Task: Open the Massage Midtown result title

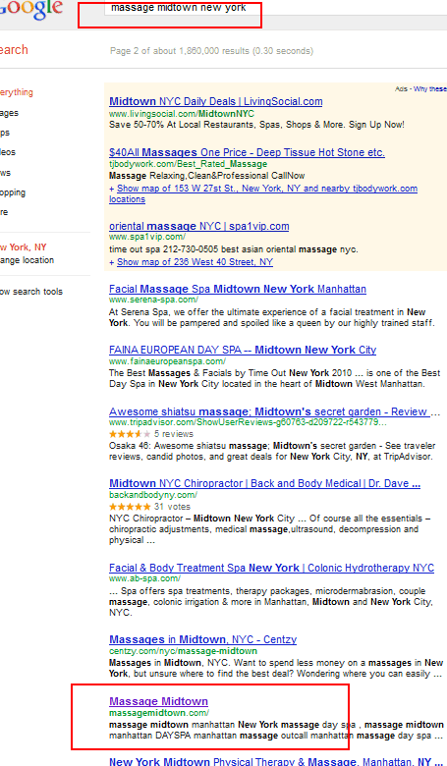Action: (x=158, y=701)
